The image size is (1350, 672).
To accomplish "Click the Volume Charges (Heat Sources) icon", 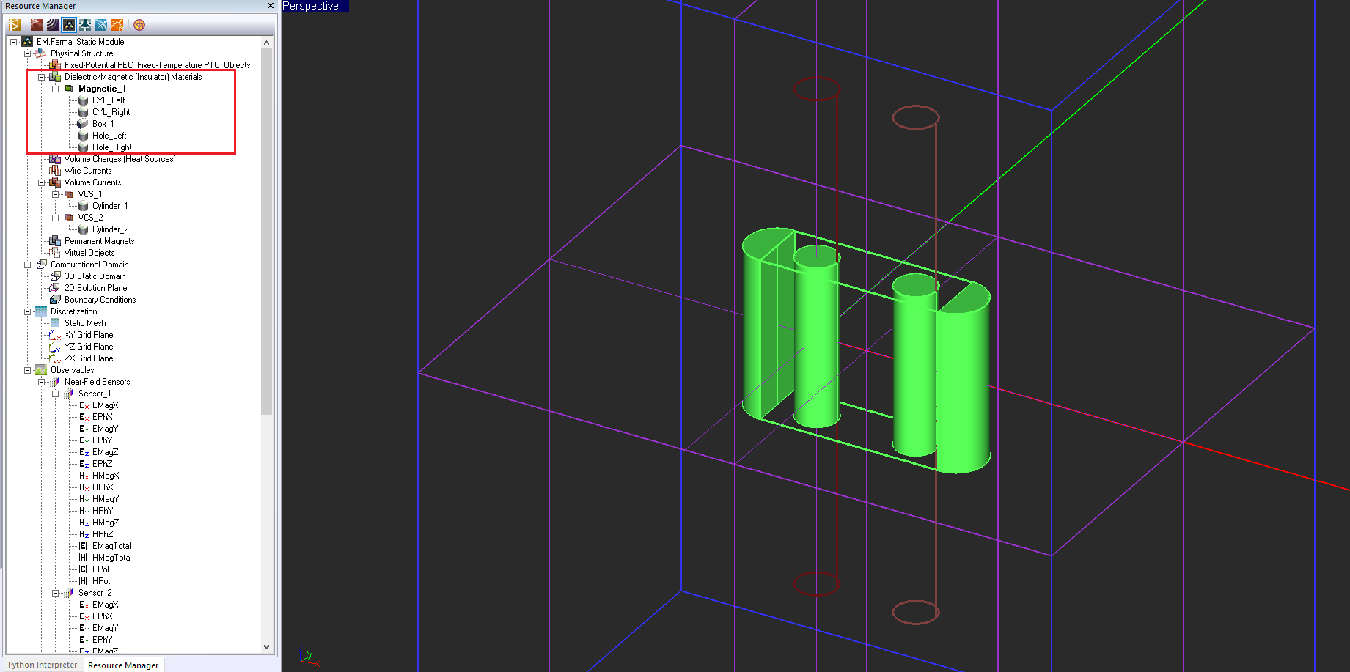I will [x=55, y=159].
